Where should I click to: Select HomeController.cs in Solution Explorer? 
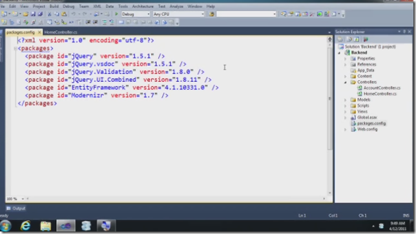pyautogui.click(x=380, y=93)
